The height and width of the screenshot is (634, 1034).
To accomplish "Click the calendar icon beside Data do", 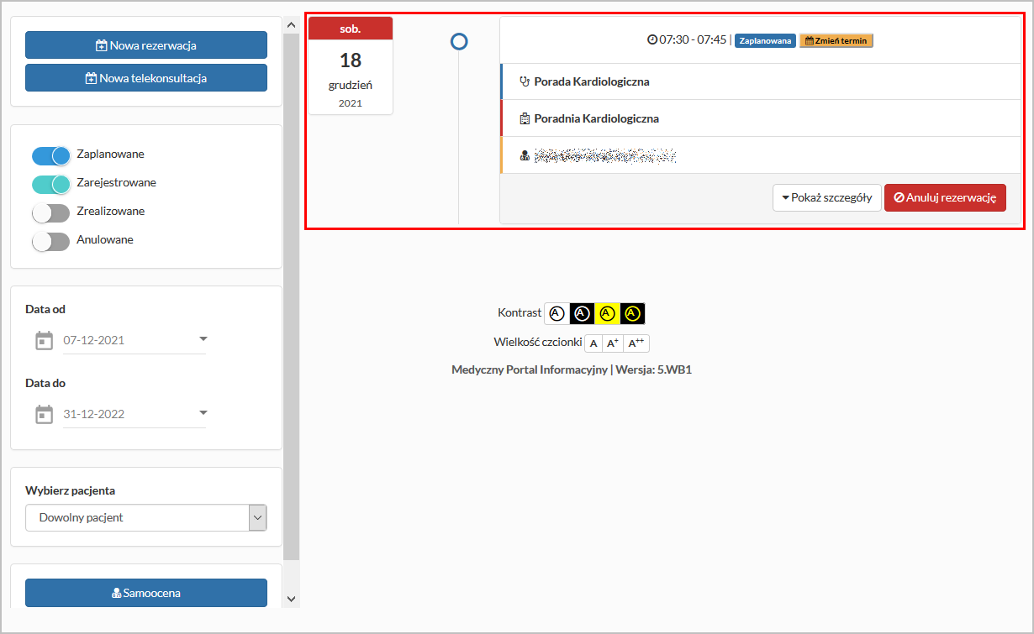I will coord(44,414).
